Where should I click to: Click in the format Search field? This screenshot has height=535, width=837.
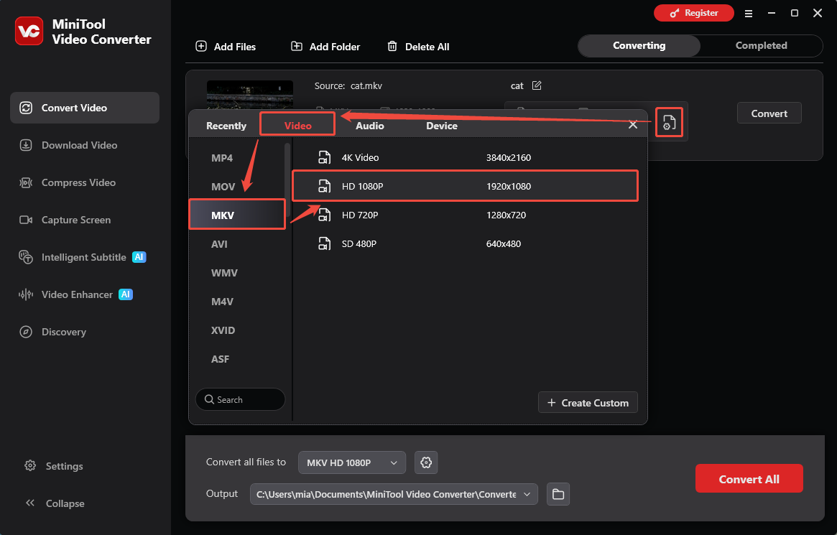point(240,399)
